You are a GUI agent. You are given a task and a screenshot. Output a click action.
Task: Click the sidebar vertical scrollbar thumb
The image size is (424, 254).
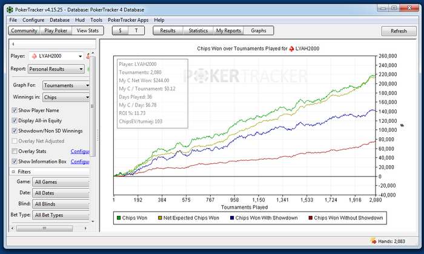[x=93, y=106]
